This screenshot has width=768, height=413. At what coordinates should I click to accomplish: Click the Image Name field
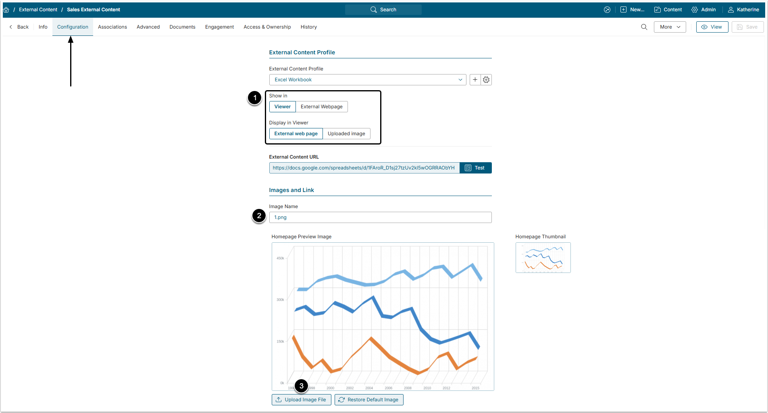pyautogui.click(x=381, y=217)
